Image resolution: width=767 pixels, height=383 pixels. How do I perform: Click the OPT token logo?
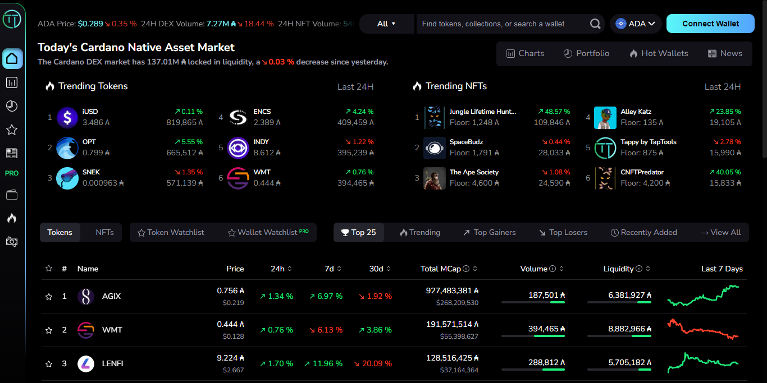pyautogui.click(x=67, y=148)
